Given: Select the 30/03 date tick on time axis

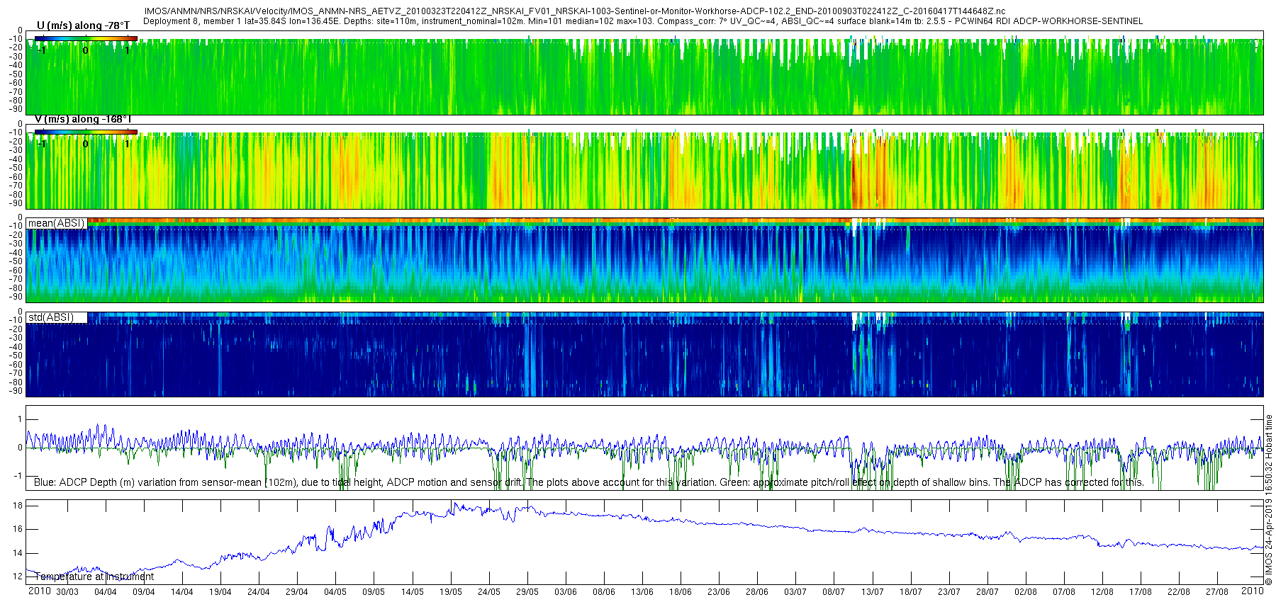Looking at the screenshot, I should 67,592.
